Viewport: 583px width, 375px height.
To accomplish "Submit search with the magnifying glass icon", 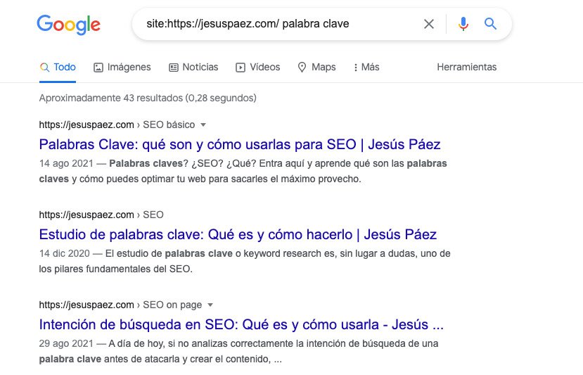I will [490, 24].
